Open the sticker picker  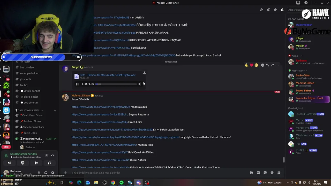[x=265, y=173]
